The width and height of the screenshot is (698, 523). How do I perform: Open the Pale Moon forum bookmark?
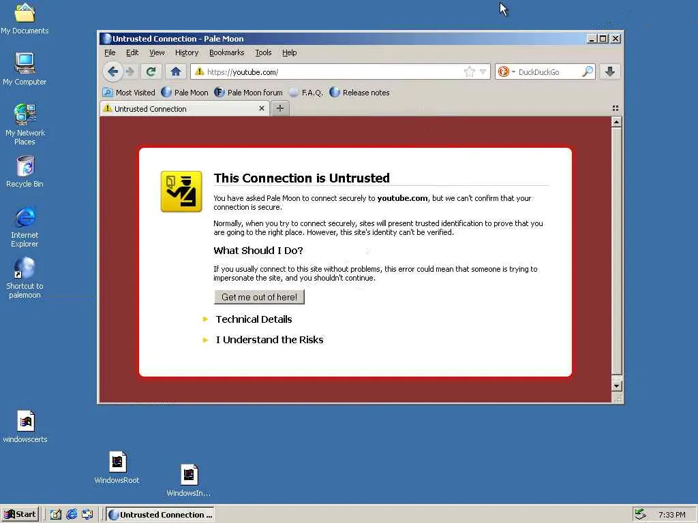point(248,93)
